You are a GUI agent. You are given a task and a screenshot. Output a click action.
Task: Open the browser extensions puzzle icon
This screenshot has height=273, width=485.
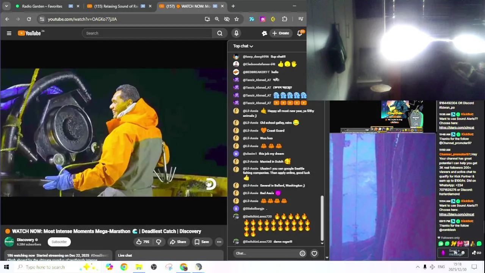[x=285, y=19]
